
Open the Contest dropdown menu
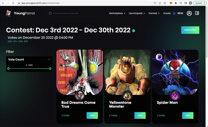click(154, 13)
